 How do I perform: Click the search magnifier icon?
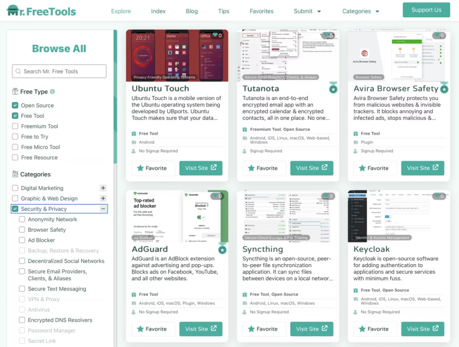pyautogui.click(x=18, y=71)
